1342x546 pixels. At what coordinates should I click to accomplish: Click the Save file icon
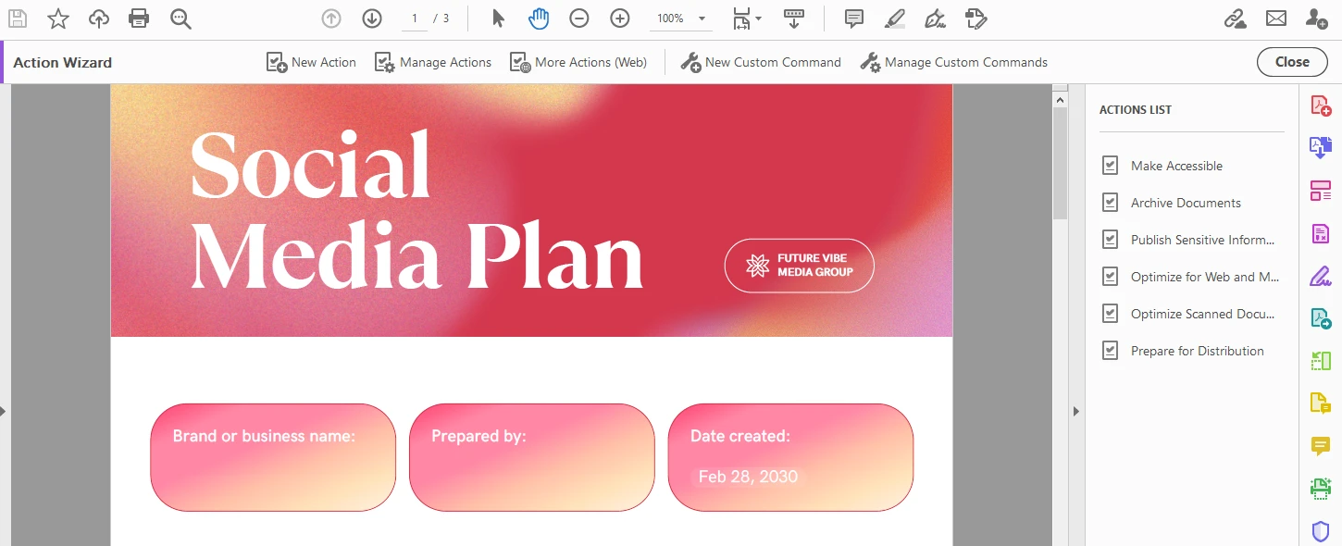click(18, 19)
